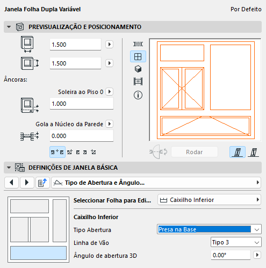The image size is (266, 268).
Task: Click the Por Defeito label
Action: [x=246, y=9]
